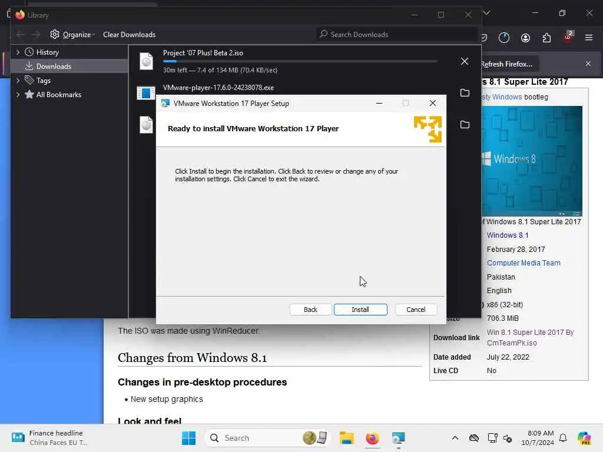Open the Copilot preview taskbar icon
The height and width of the screenshot is (452, 603).
pyautogui.click(x=584, y=438)
